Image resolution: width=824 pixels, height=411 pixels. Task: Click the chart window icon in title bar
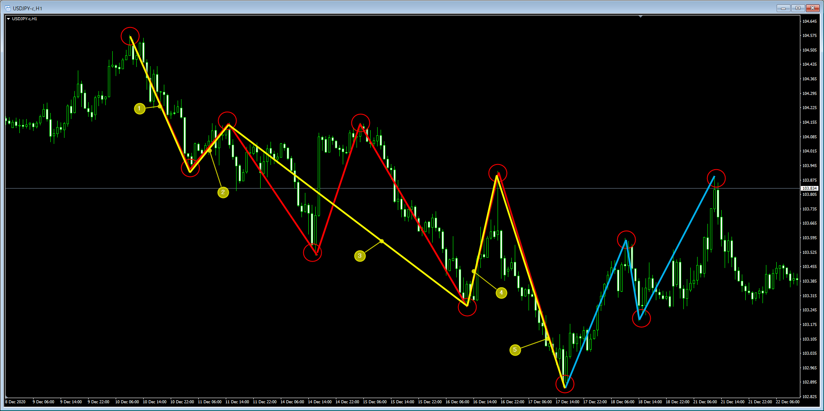[8, 8]
